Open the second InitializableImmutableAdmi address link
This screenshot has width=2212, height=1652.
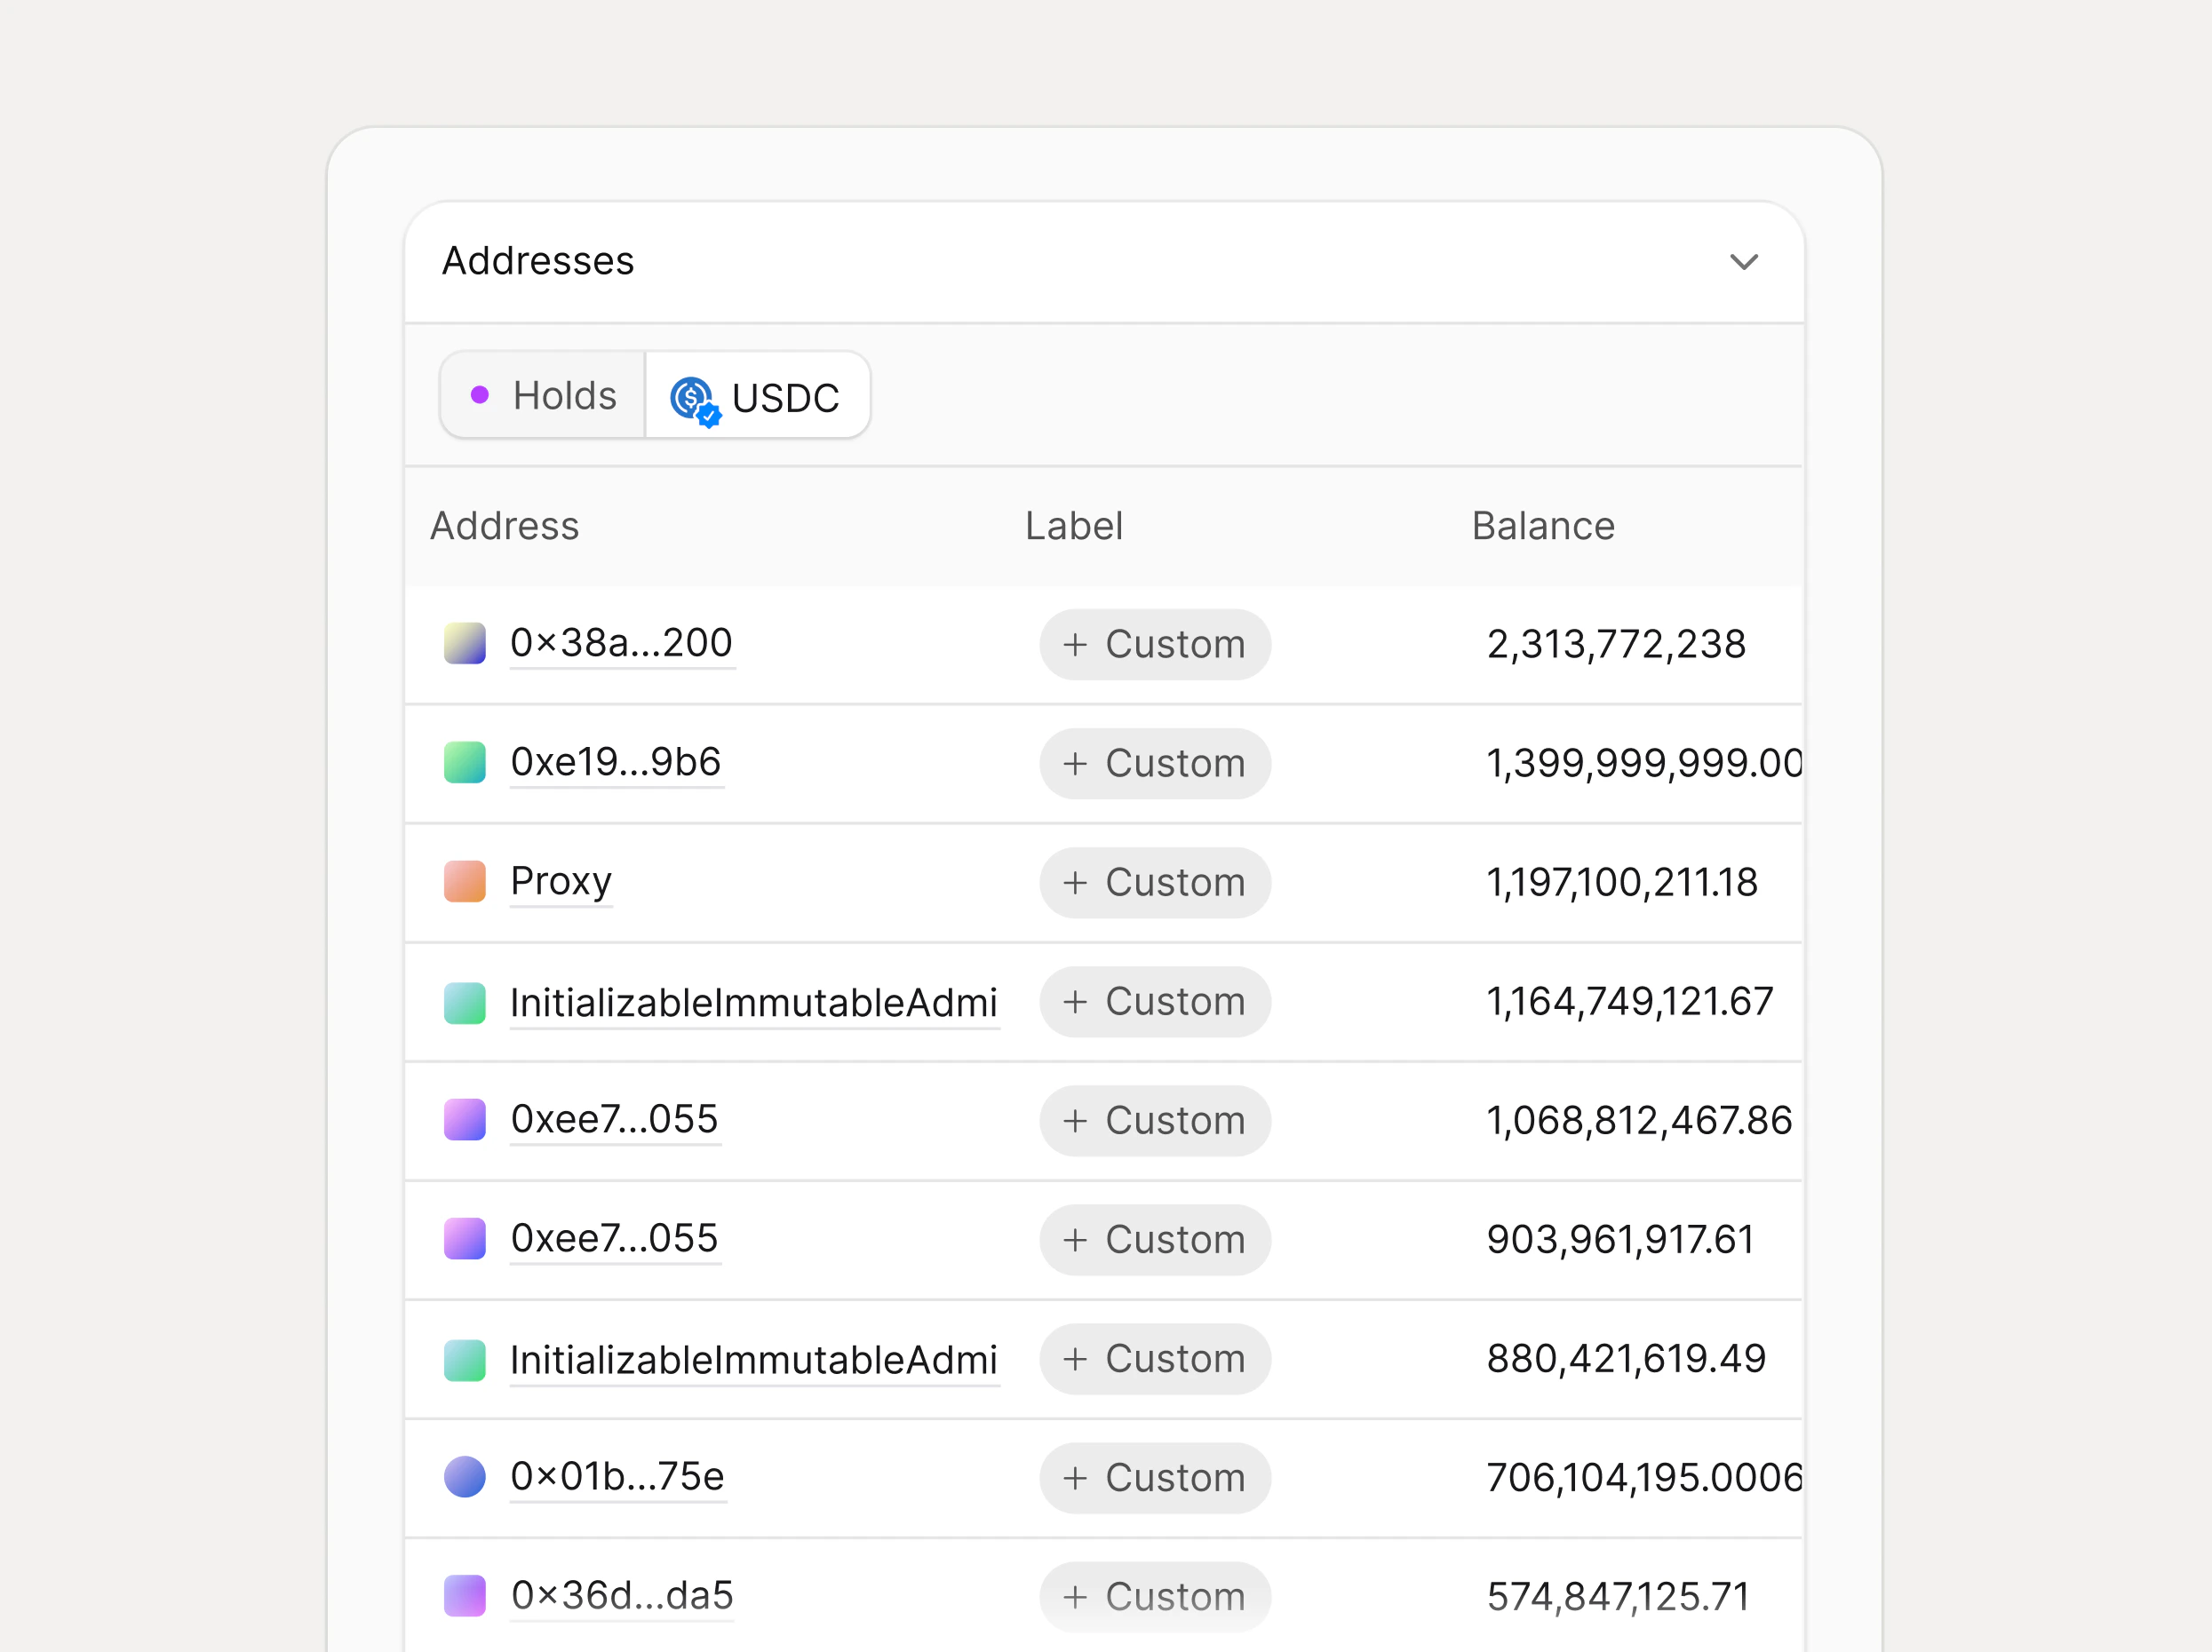pos(755,1359)
